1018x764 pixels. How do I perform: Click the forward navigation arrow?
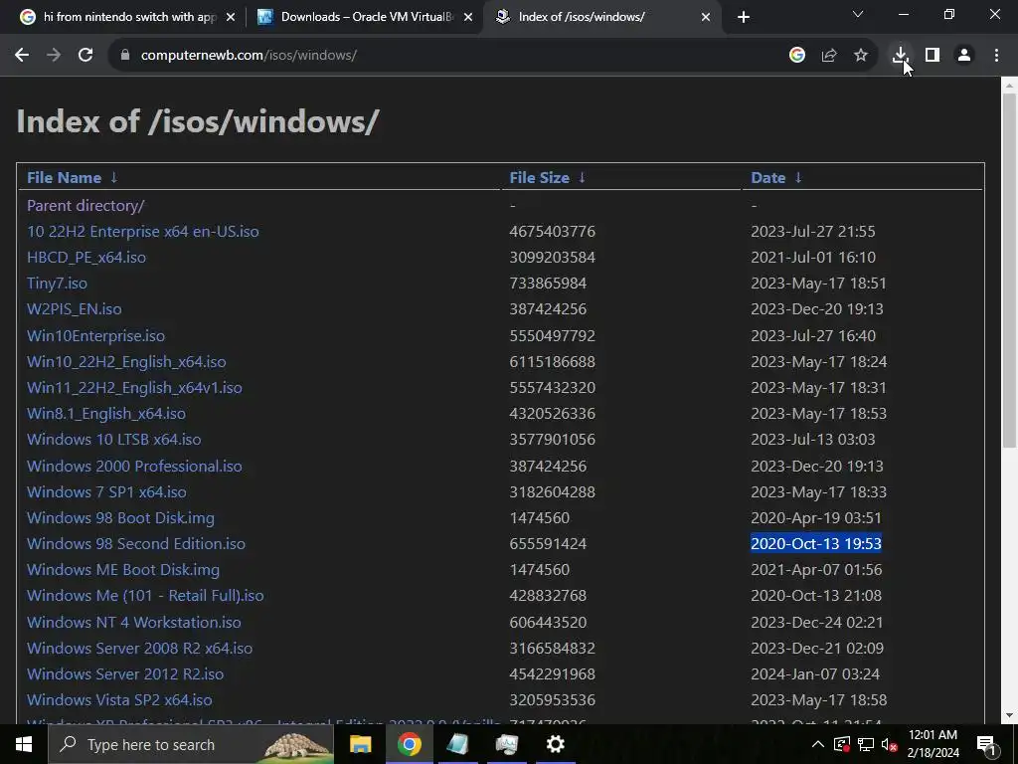pyautogui.click(x=54, y=56)
